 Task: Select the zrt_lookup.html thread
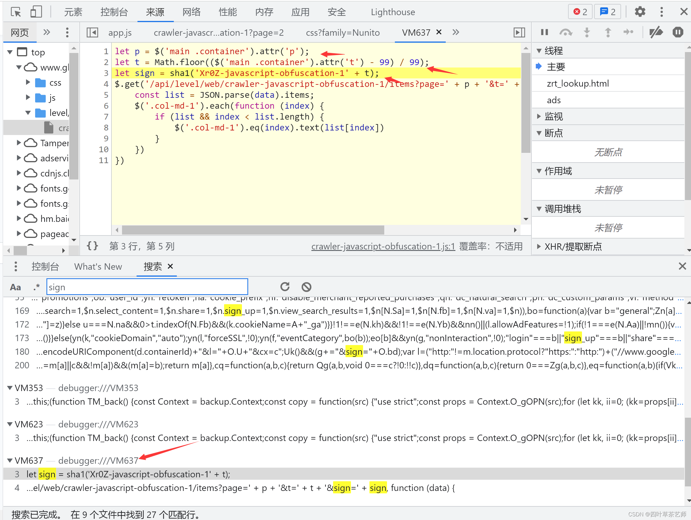[x=608, y=83]
